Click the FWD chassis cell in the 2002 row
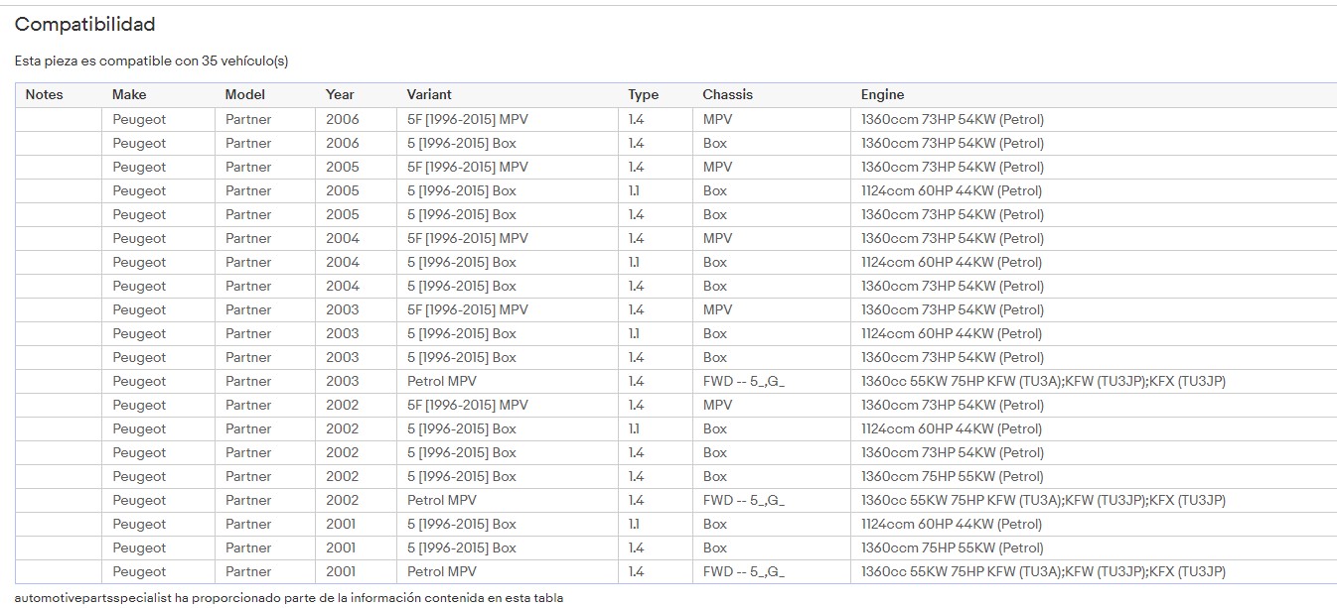 pyautogui.click(x=743, y=500)
